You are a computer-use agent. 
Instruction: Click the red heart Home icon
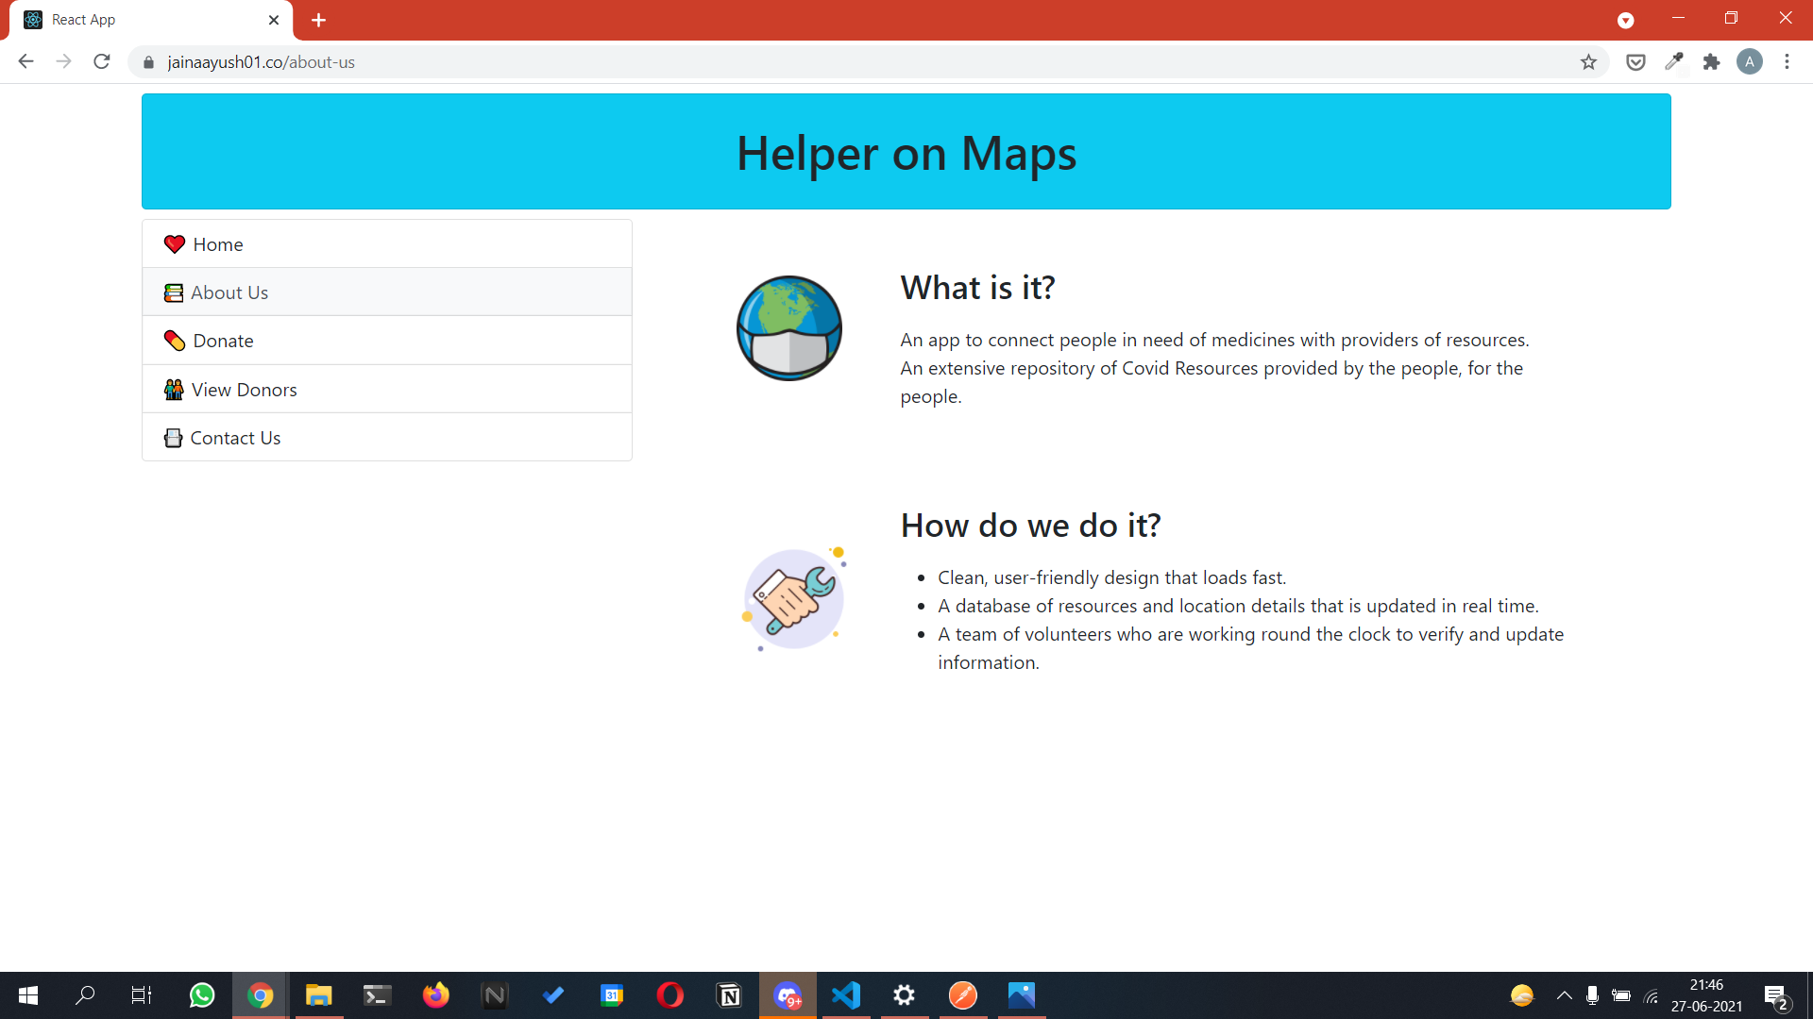click(174, 244)
